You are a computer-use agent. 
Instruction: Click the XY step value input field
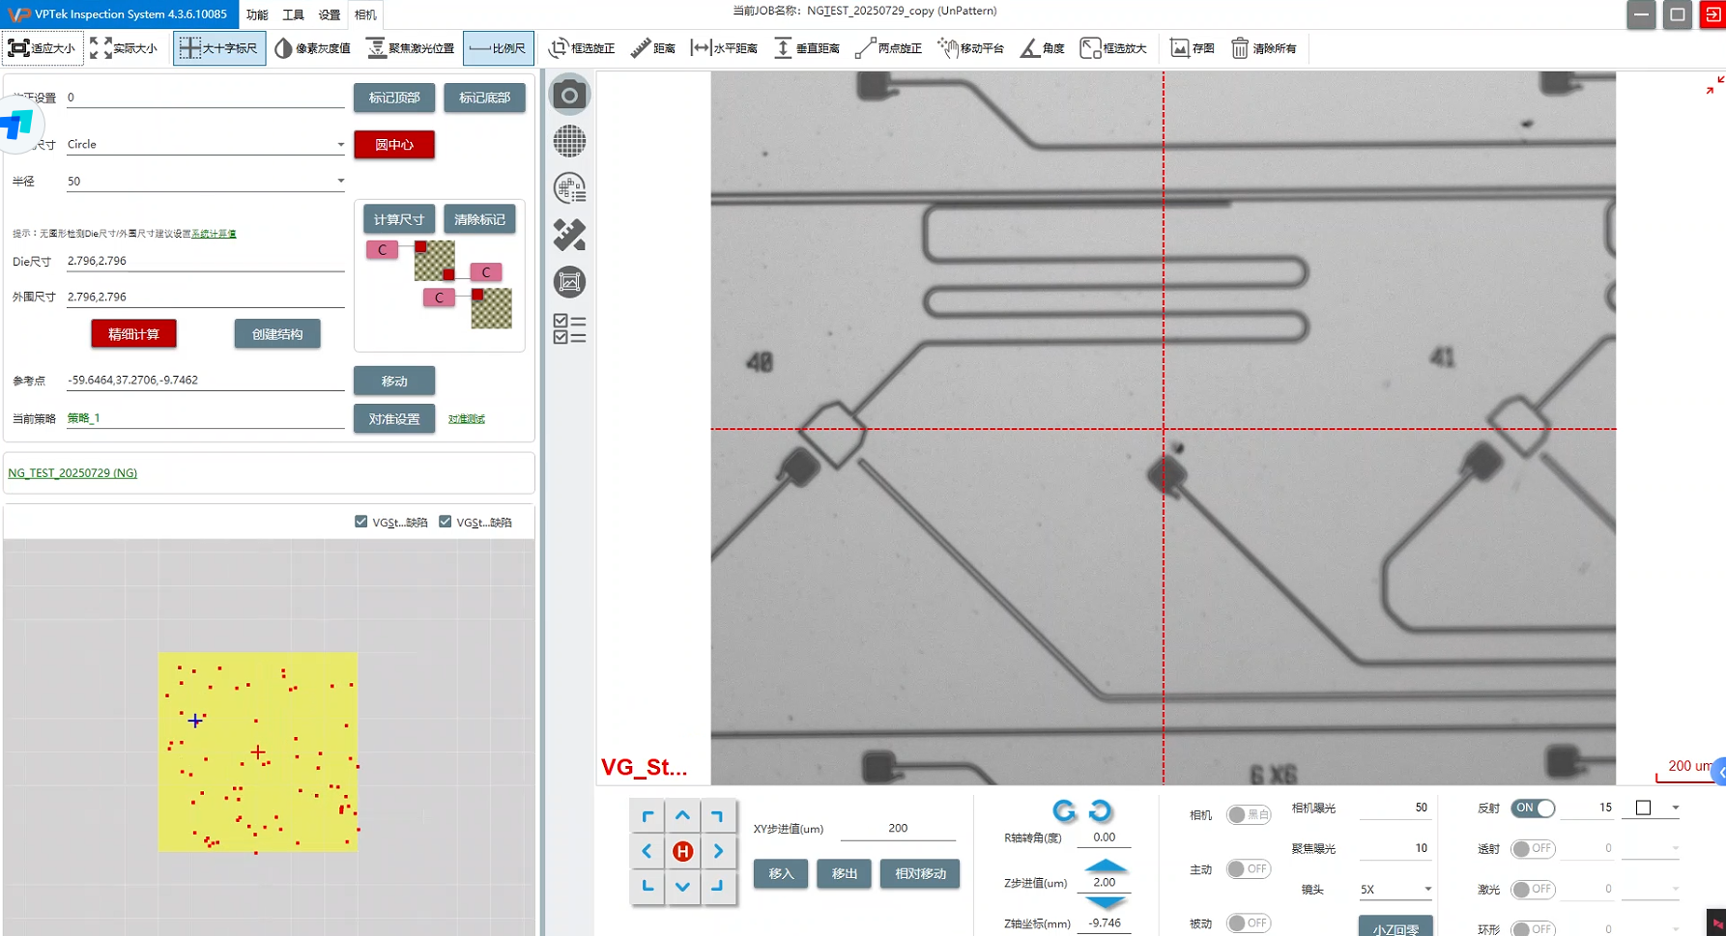pos(897,829)
